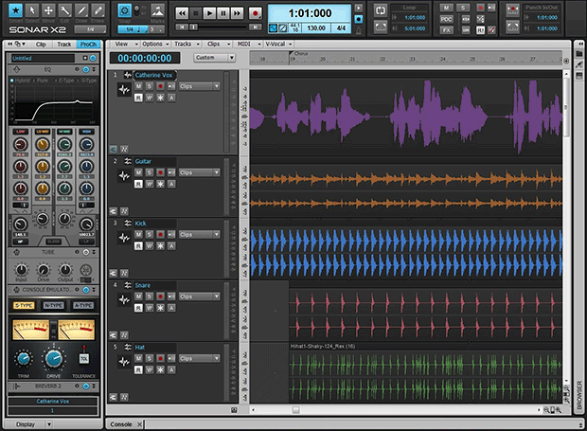The height and width of the screenshot is (431, 587).
Task: Click the Stop transport button
Action: 195,13
